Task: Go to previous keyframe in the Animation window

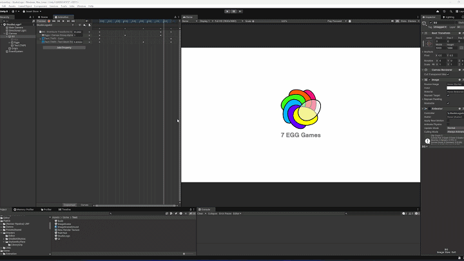Action: pos(59,21)
